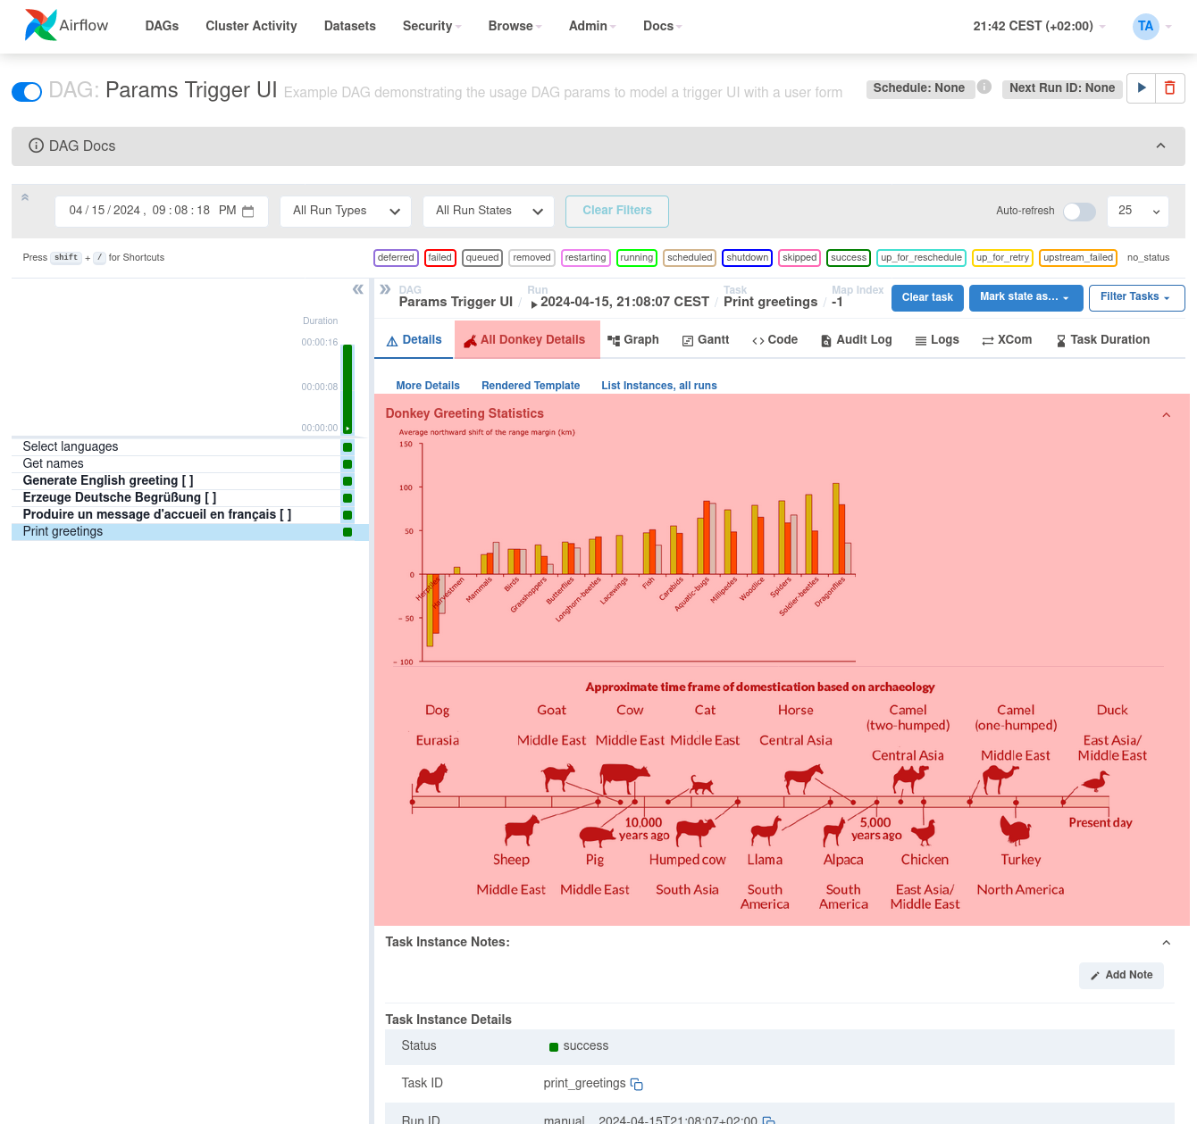The image size is (1197, 1124).
Task: Click the Schedule info icon
Action: (x=984, y=87)
